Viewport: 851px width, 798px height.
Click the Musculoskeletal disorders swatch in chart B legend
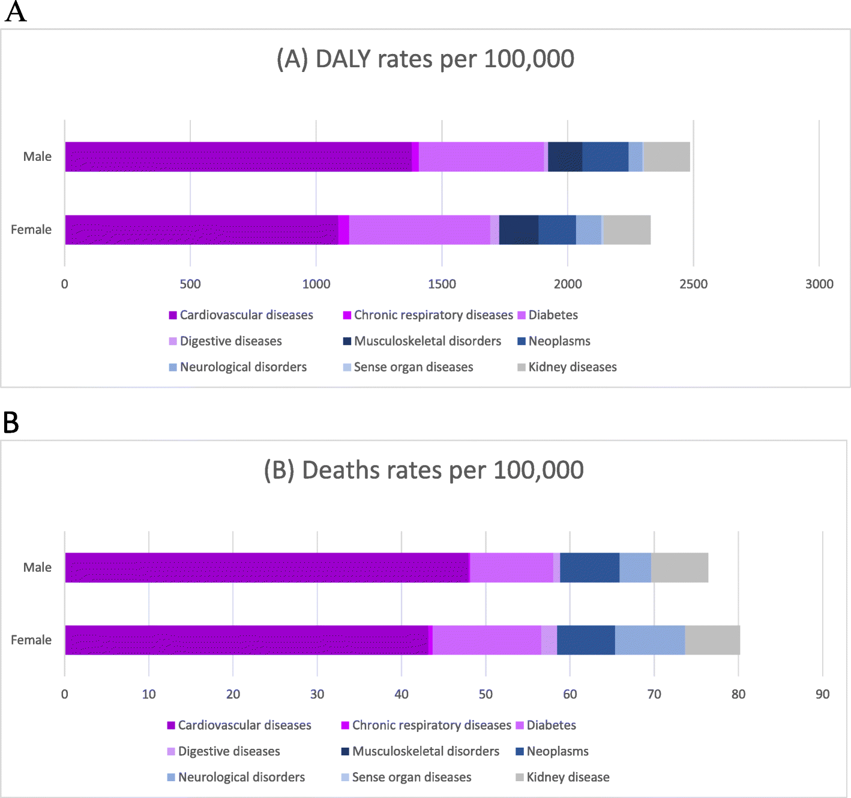345,752
